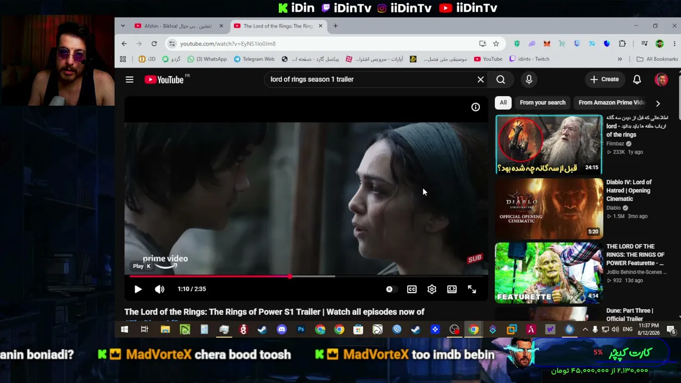The width and height of the screenshot is (681, 383).
Task: Open the ENG language switcher
Action: click(x=628, y=330)
